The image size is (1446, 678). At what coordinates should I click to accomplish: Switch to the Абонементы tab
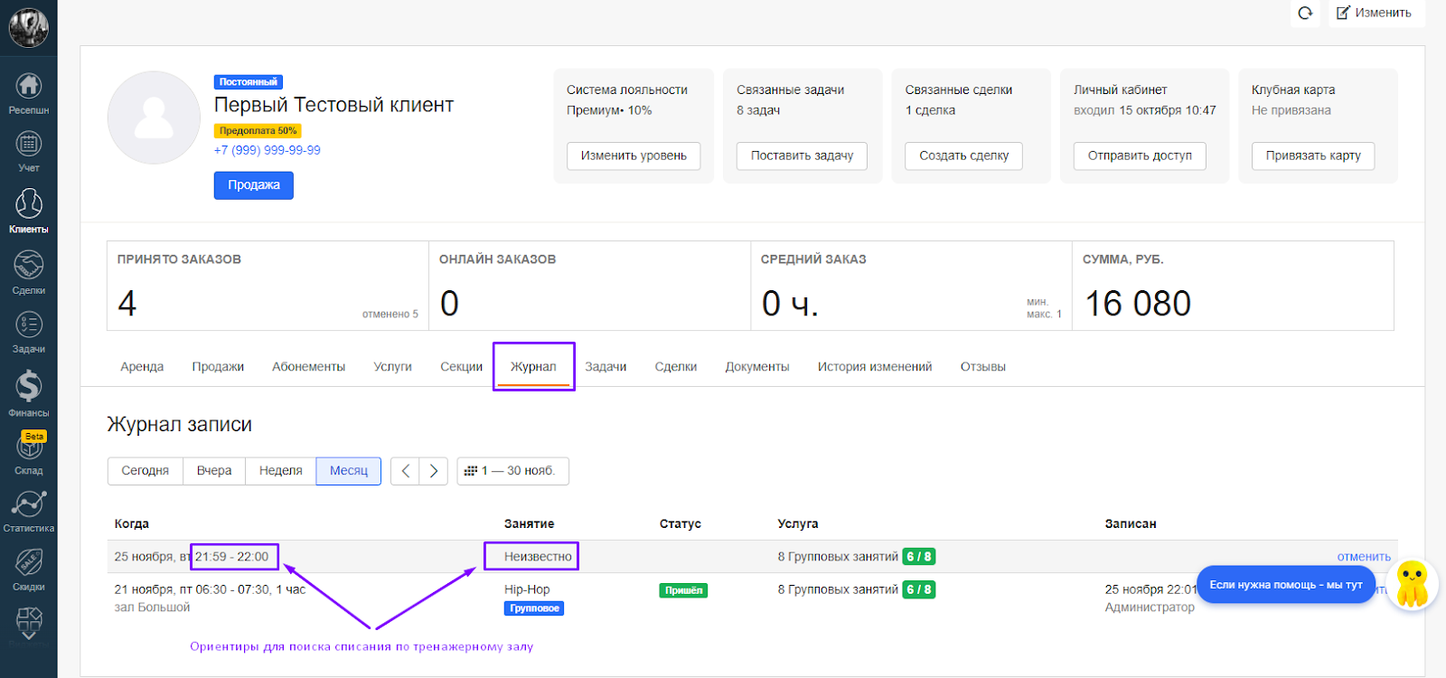point(308,367)
